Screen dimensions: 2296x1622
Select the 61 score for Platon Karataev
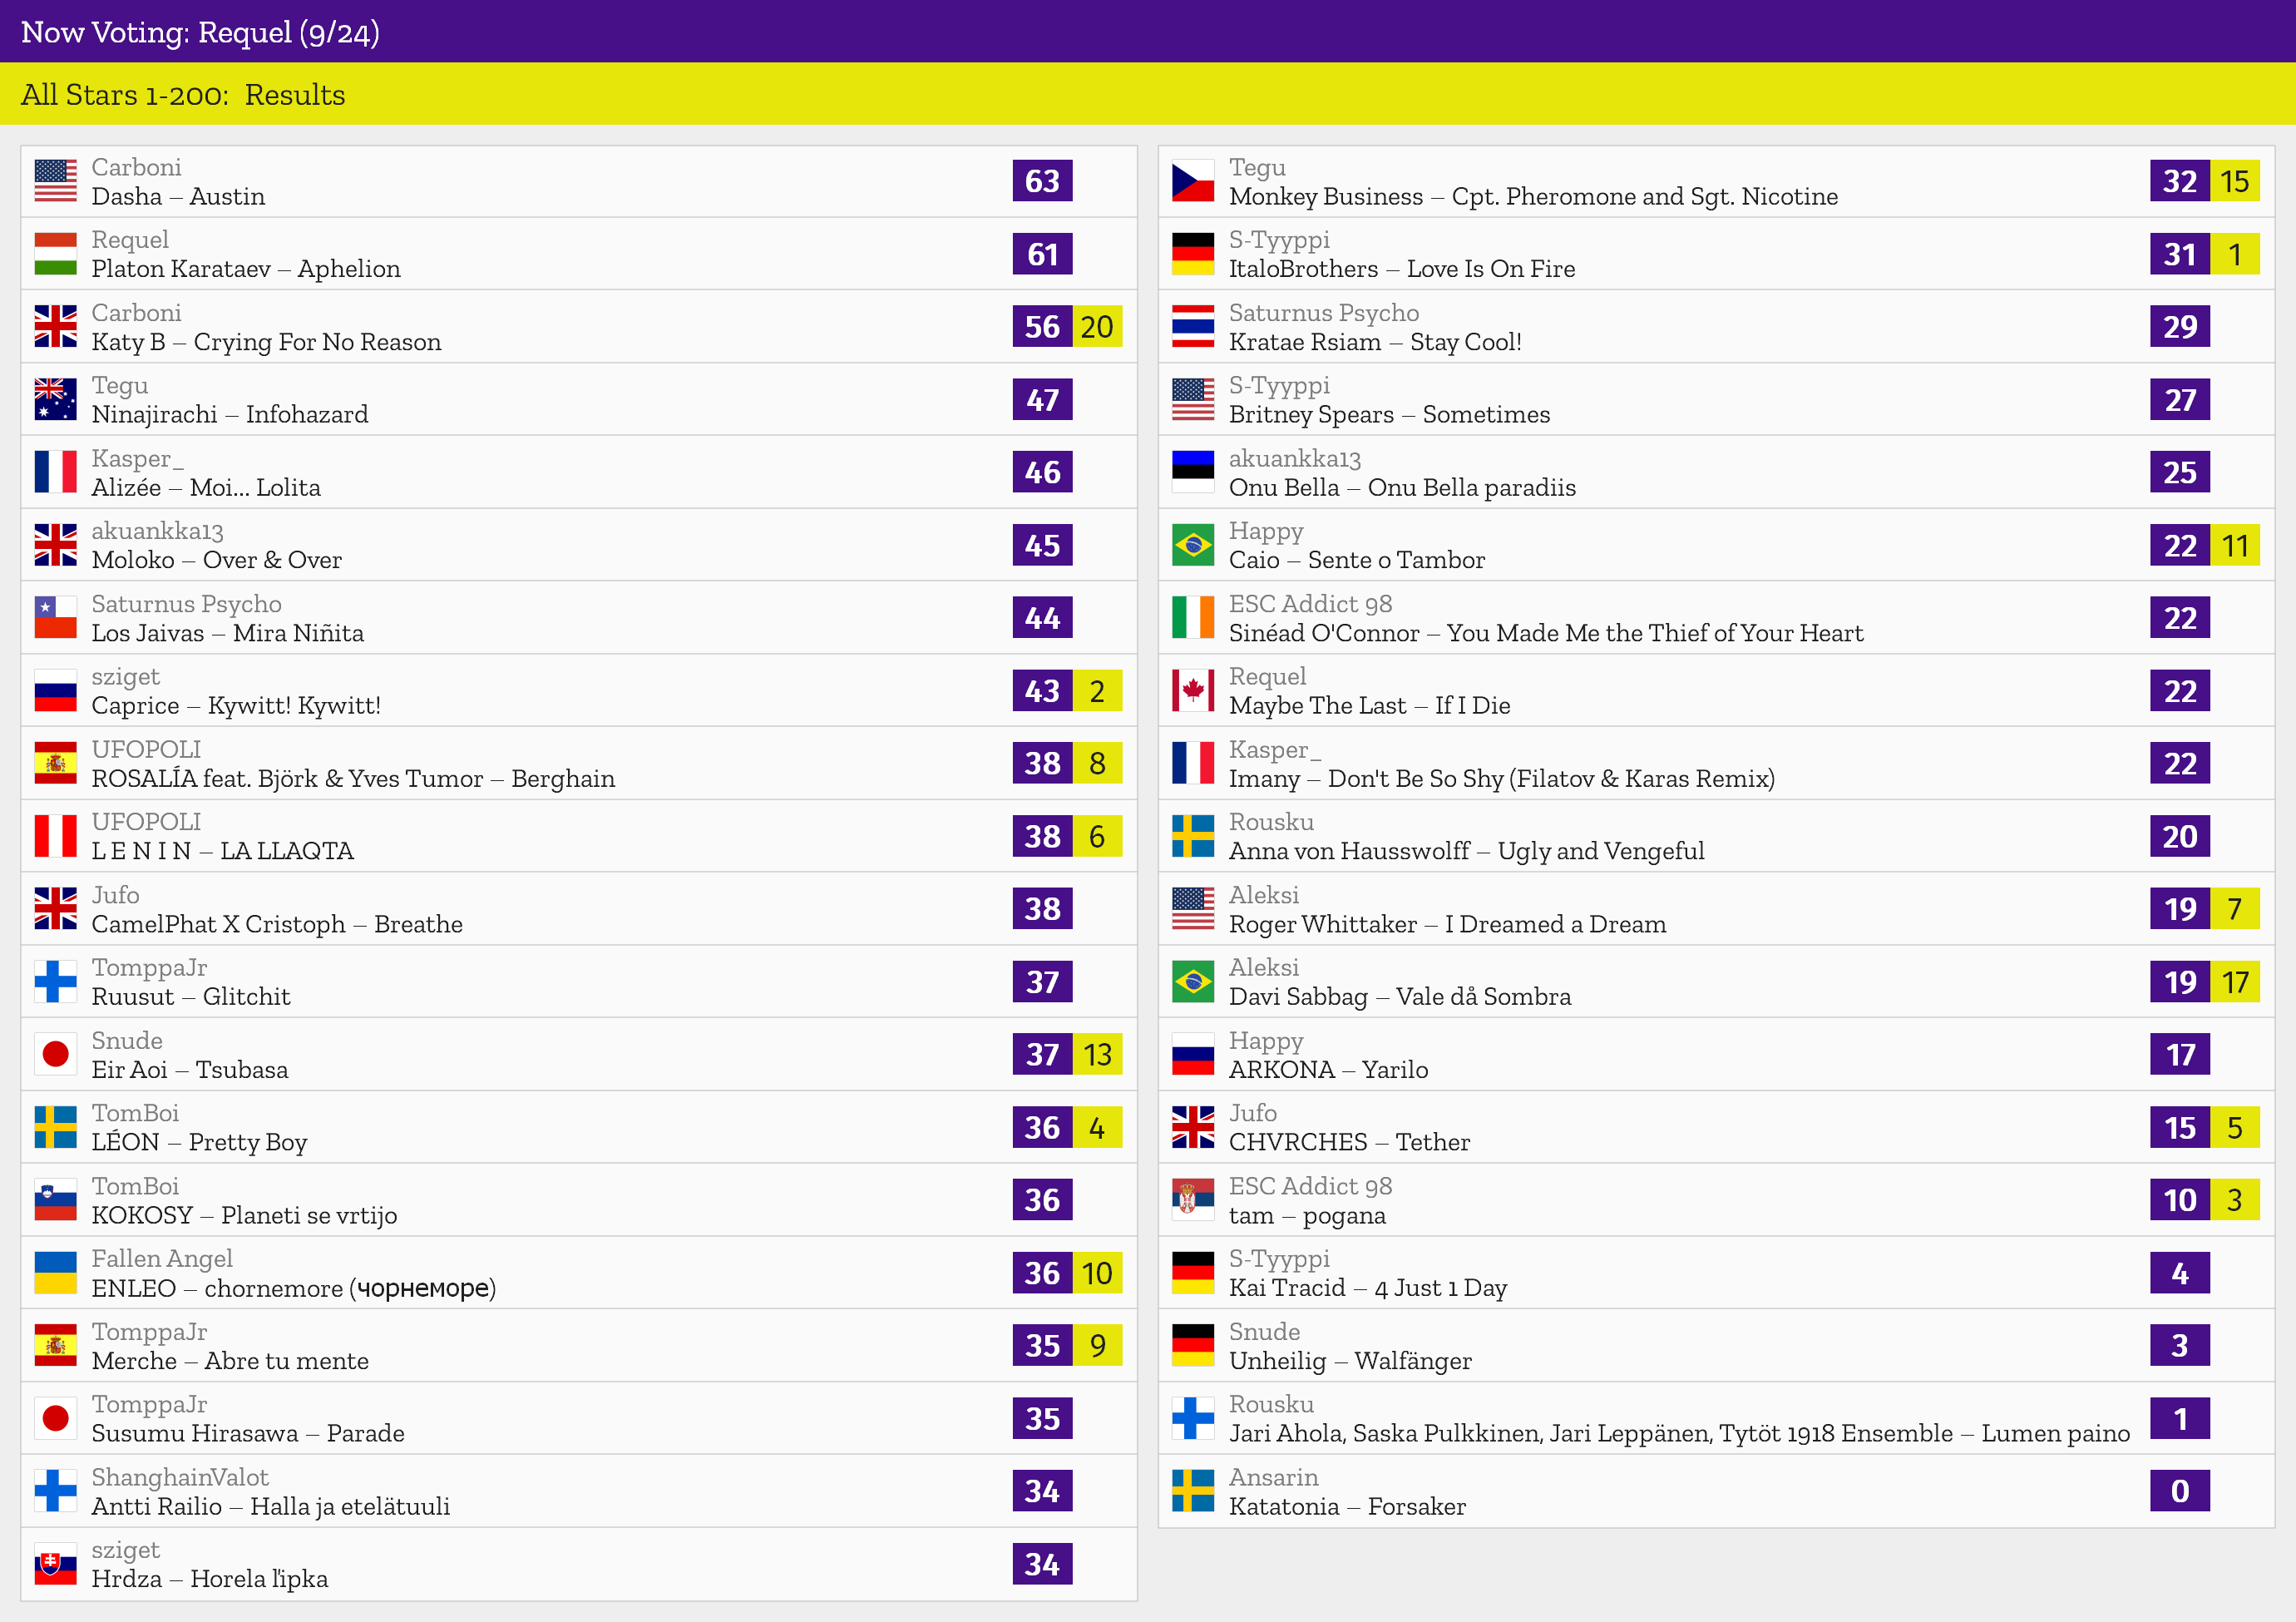(1042, 254)
